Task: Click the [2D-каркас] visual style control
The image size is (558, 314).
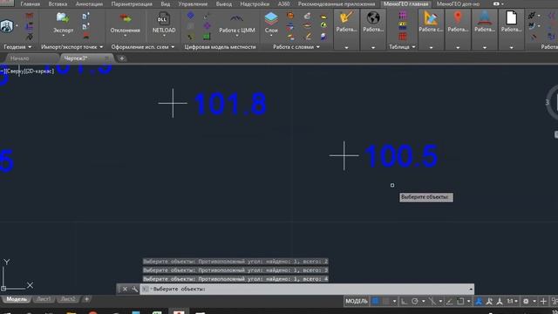Action: coord(39,72)
